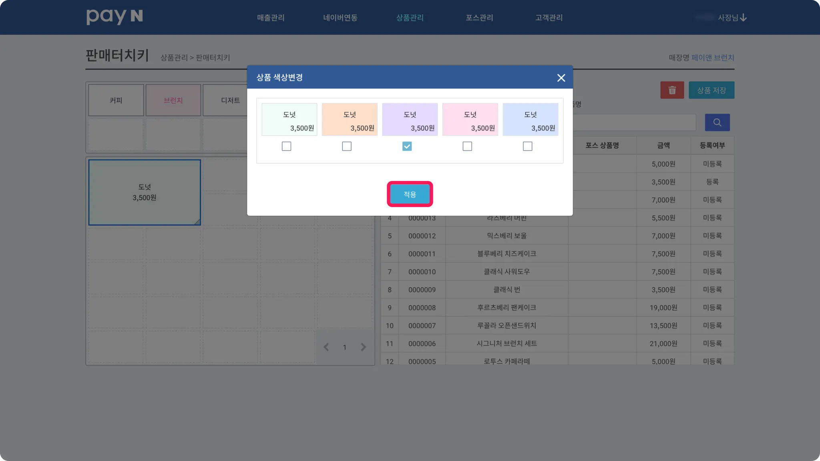Go to previous touch key page arrow
820x461 pixels.
click(326, 347)
